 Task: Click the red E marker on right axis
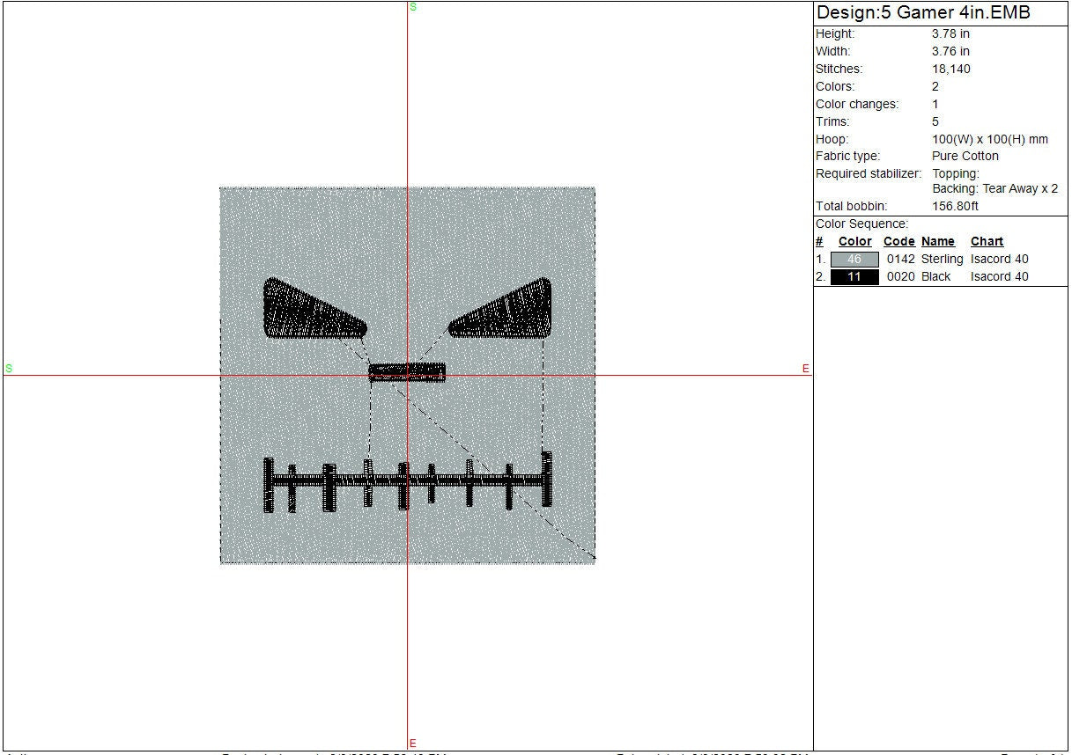(805, 369)
